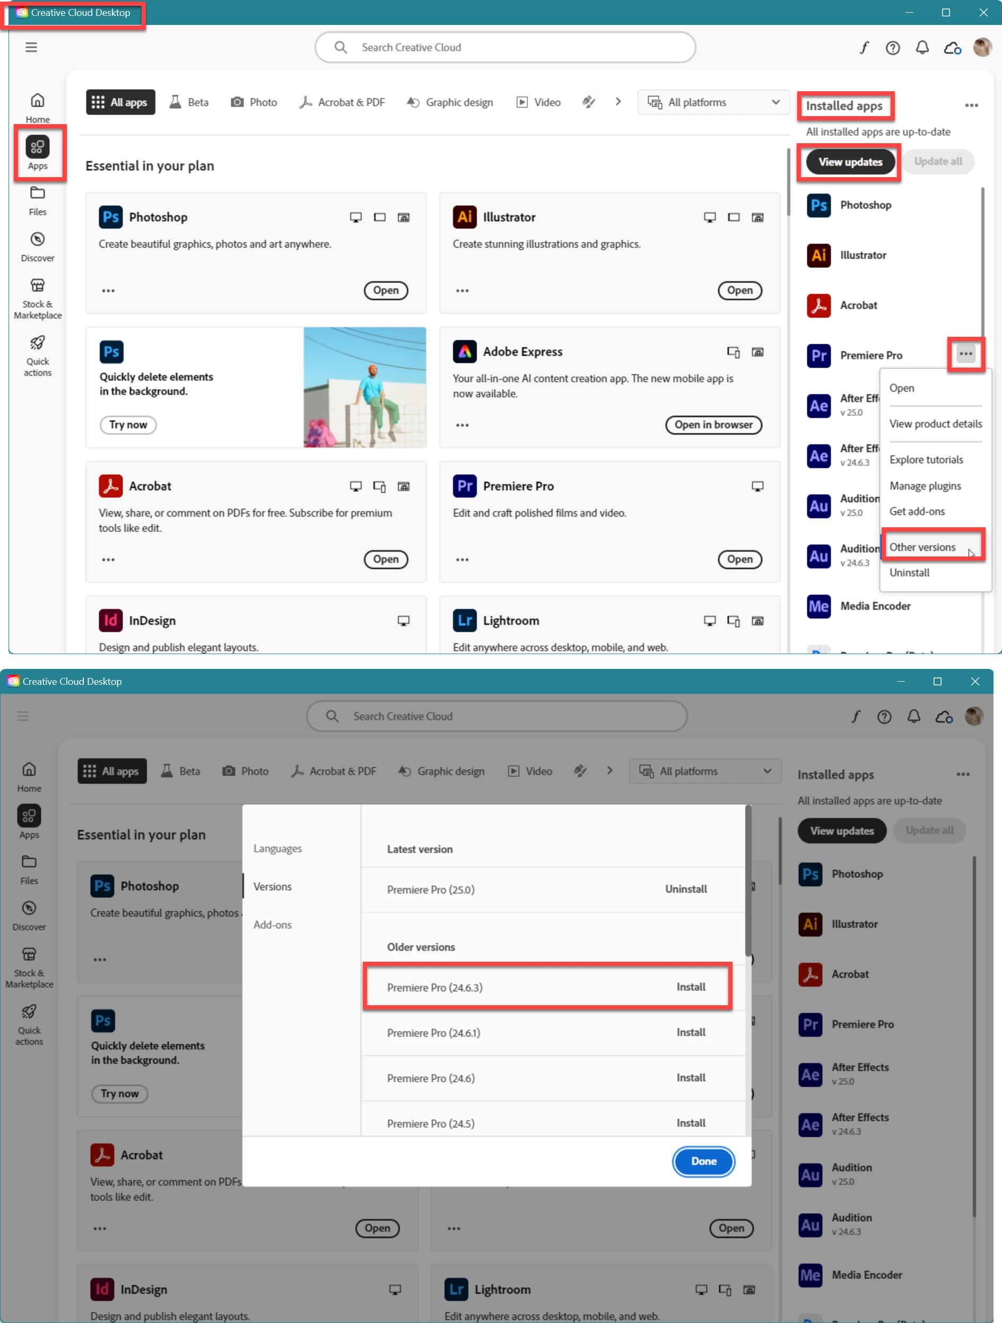Click Premiere Pro three-dot menu in installed list

(x=965, y=354)
